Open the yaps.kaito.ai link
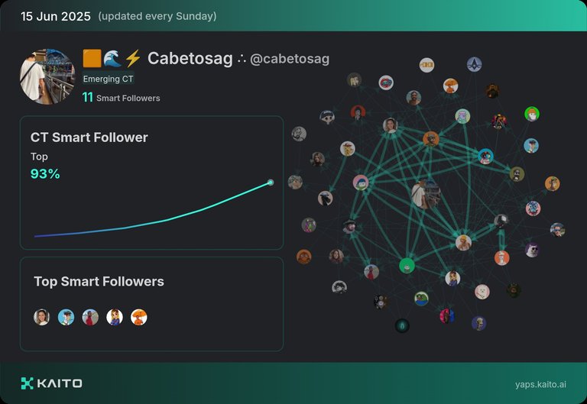This screenshot has height=404, width=587. 540,385
